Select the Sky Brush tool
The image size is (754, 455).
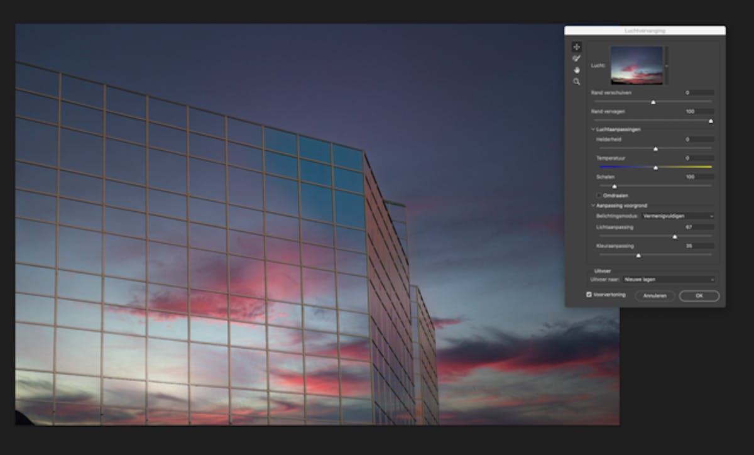point(577,58)
